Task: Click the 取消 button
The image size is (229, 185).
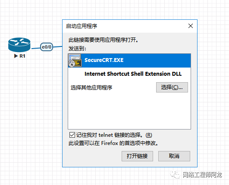Action: tap(174, 156)
